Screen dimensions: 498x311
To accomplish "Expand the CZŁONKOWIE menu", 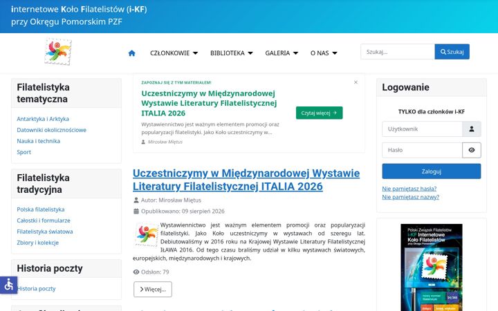I will [x=174, y=53].
